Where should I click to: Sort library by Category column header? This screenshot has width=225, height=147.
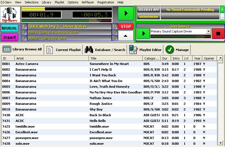[x=152, y=58]
